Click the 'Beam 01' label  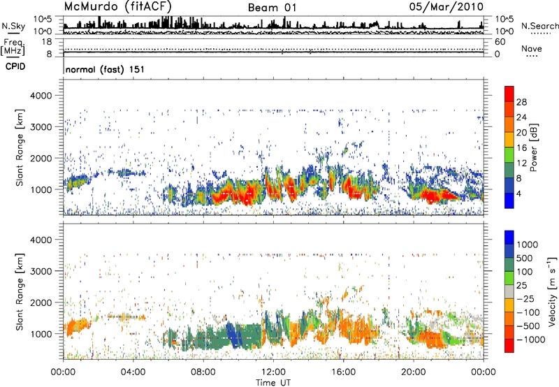pos(273,8)
